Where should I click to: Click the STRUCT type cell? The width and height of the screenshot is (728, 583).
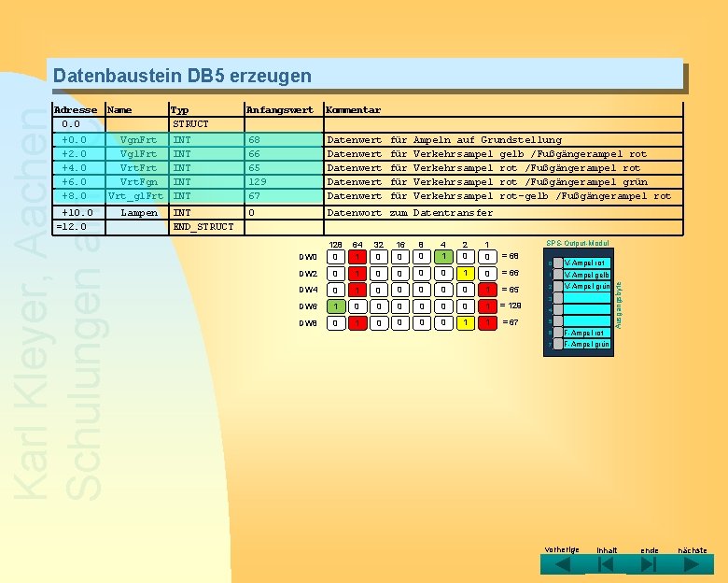click(x=206, y=124)
